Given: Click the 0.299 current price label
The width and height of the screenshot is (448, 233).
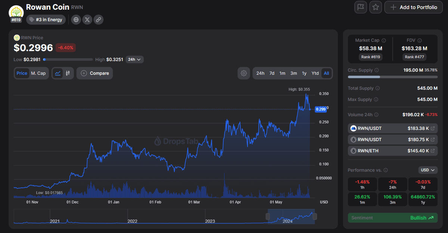Looking at the screenshot, I should point(321,109).
